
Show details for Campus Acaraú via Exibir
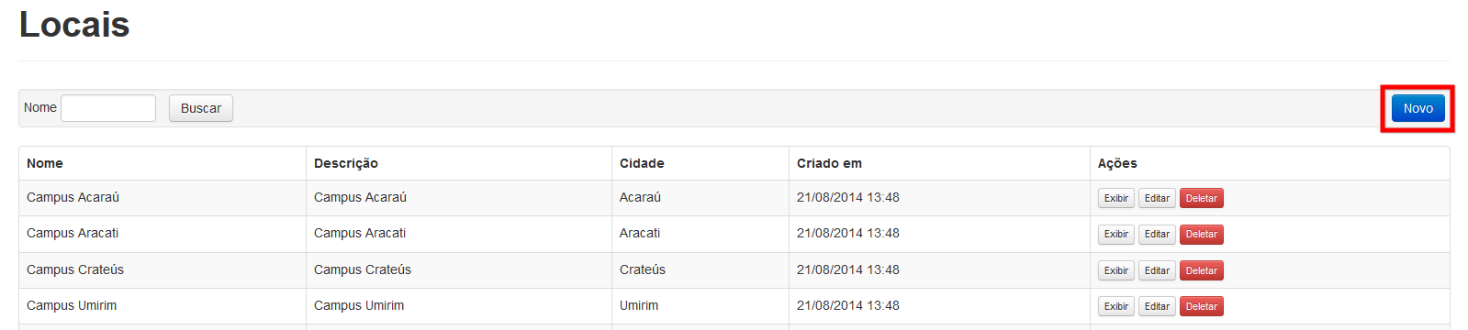1116,198
